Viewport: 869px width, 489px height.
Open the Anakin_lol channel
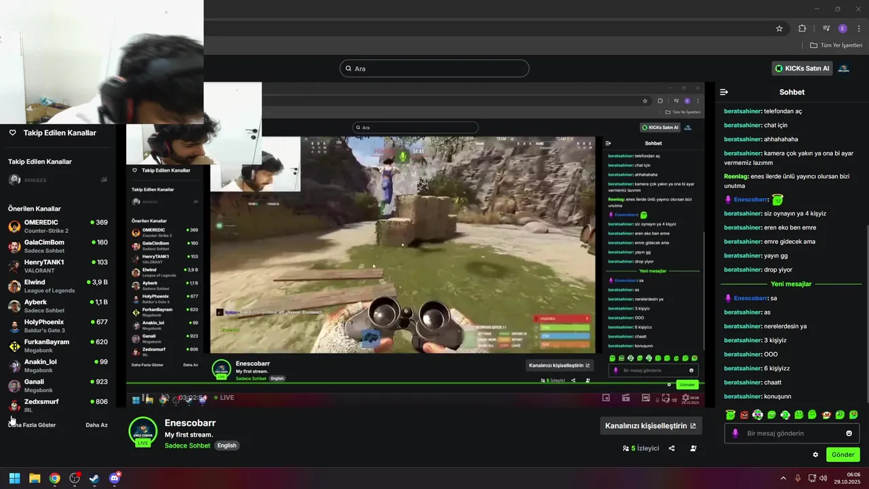point(58,365)
